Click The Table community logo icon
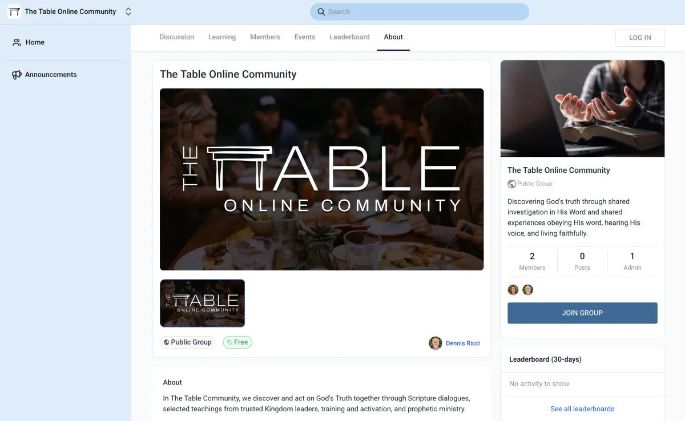 point(14,11)
